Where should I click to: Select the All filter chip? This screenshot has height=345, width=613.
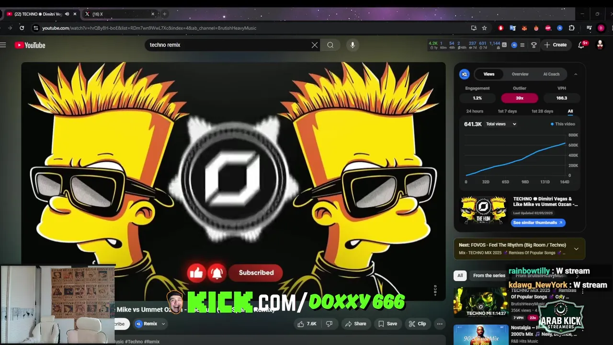pos(460,276)
